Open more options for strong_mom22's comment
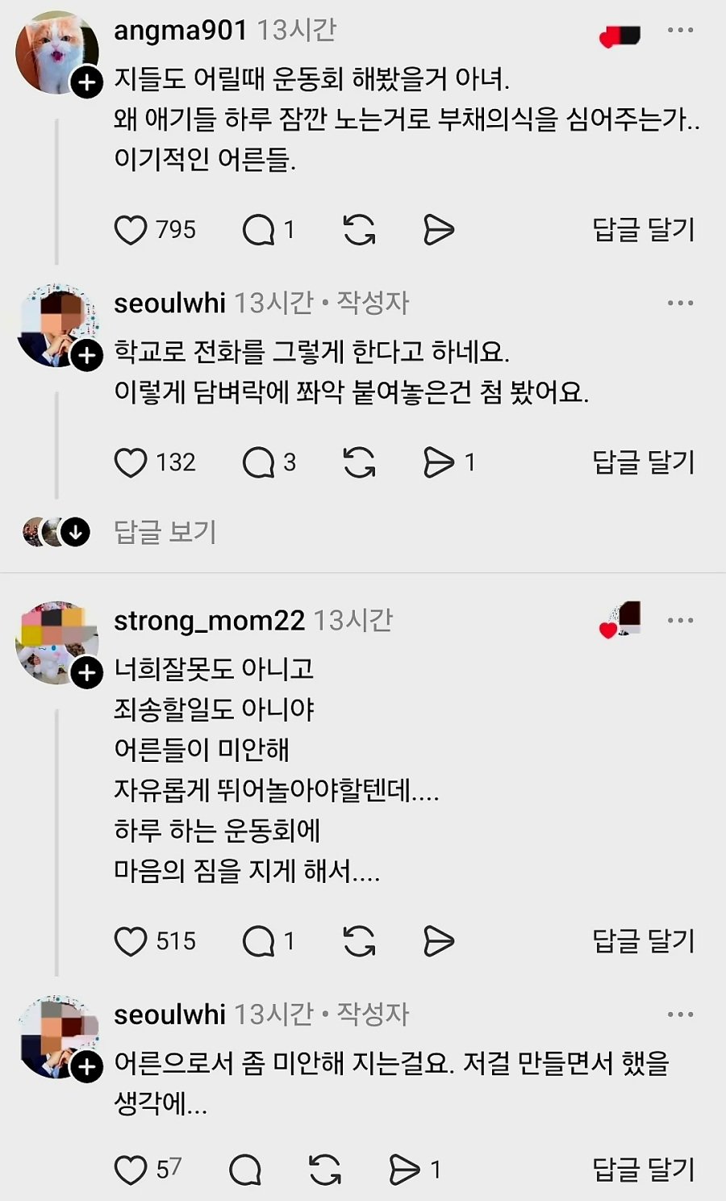Screen dimensions: 726x1201 click(680, 621)
